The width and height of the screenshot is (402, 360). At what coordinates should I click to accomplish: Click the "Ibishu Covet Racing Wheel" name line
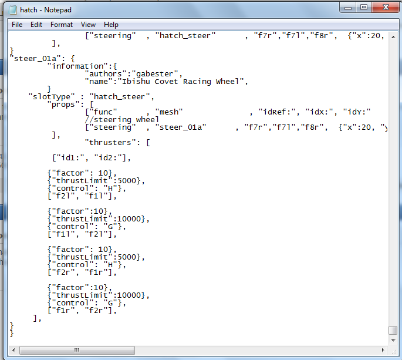point(167,82)
